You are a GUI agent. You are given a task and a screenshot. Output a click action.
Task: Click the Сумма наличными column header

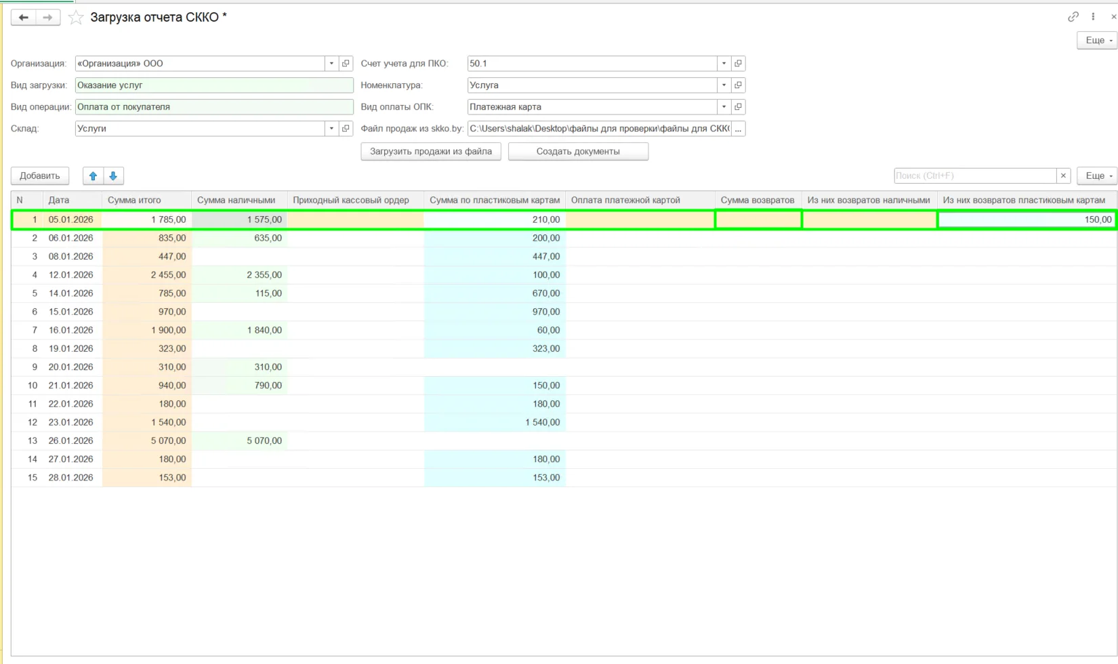(x=239, y=201)
